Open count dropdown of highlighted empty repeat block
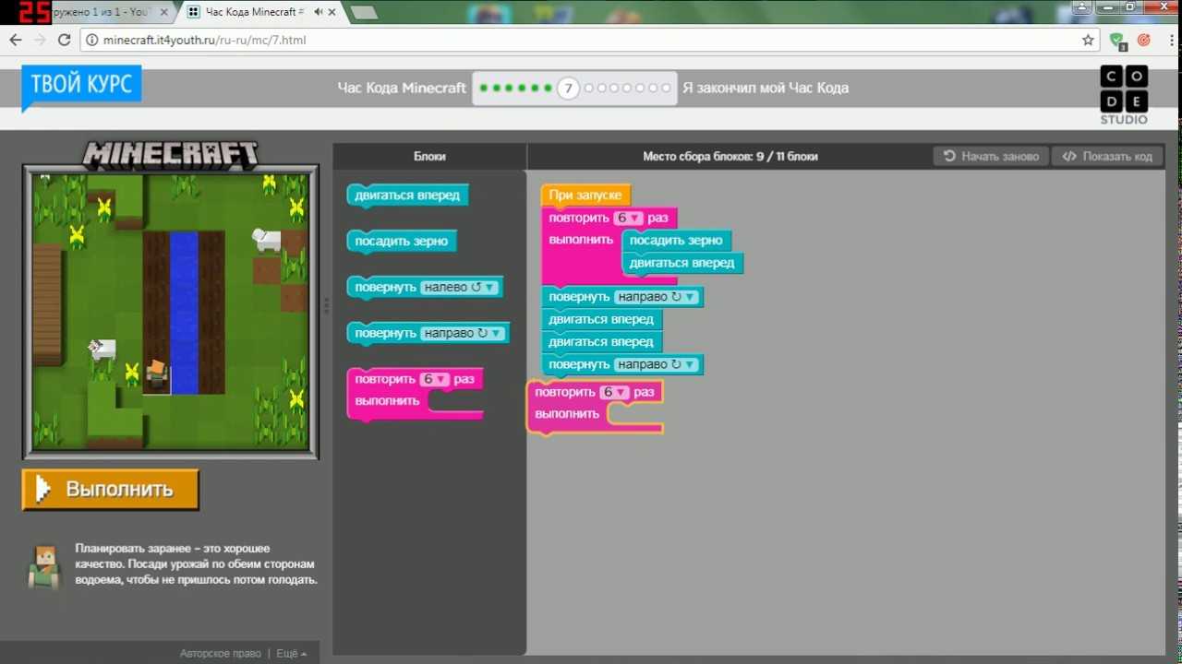Image resolution: width=1182 pixels, height=664 pixels. 614,392
